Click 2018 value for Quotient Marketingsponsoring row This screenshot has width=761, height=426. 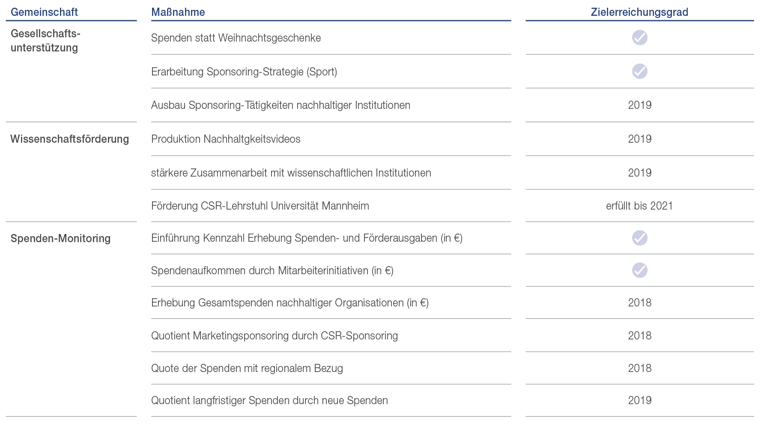[x=639, y=336]
